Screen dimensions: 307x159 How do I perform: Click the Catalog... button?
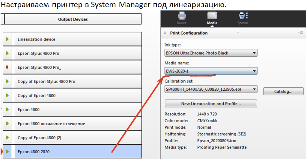[x=283, y=91]
